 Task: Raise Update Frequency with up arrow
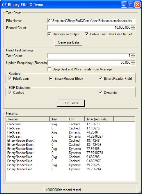click(133, 61)
